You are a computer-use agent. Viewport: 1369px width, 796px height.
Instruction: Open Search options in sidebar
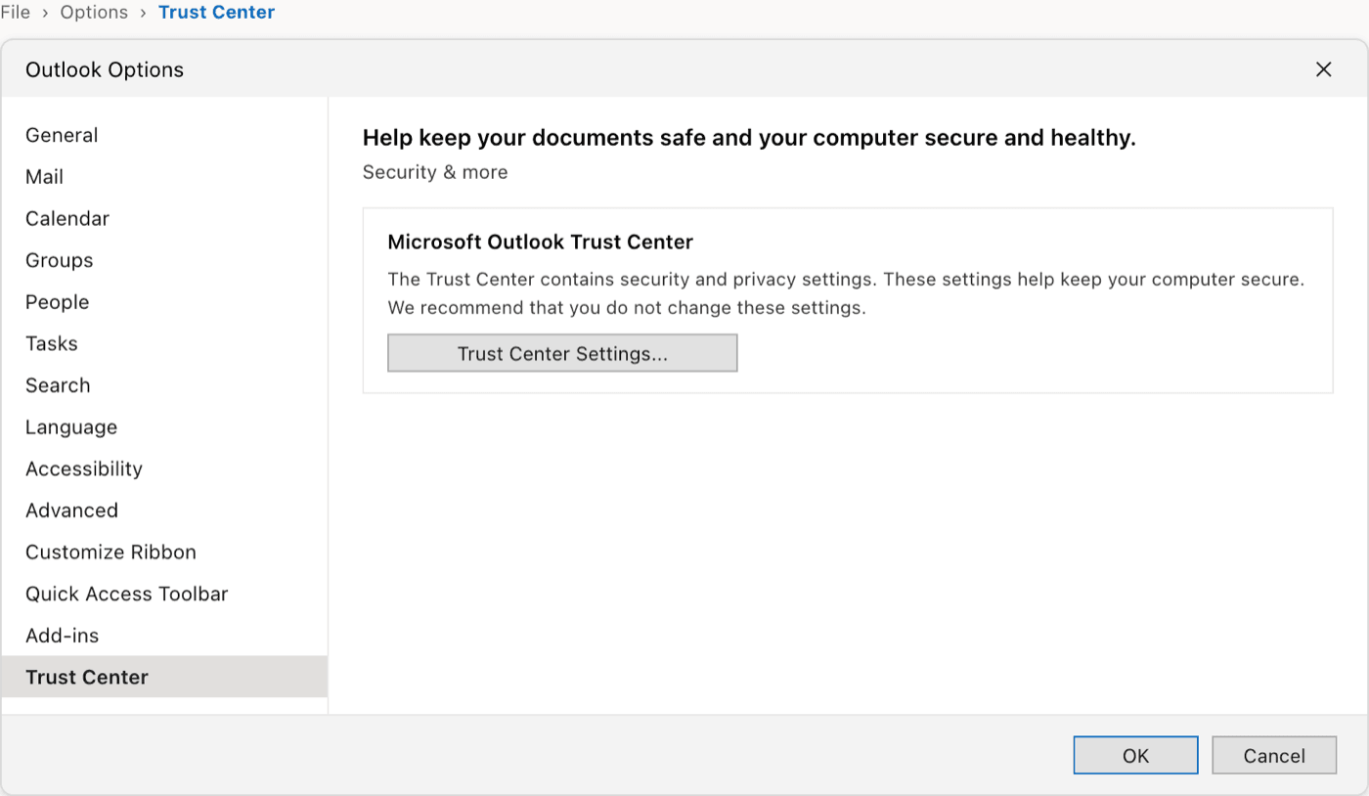164,385
